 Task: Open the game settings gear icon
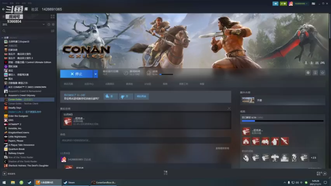308,73
